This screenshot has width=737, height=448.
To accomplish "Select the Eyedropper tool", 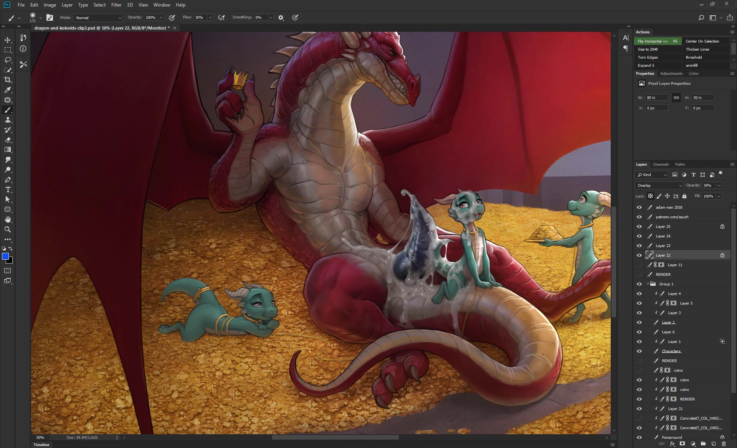I will [8, 90].
